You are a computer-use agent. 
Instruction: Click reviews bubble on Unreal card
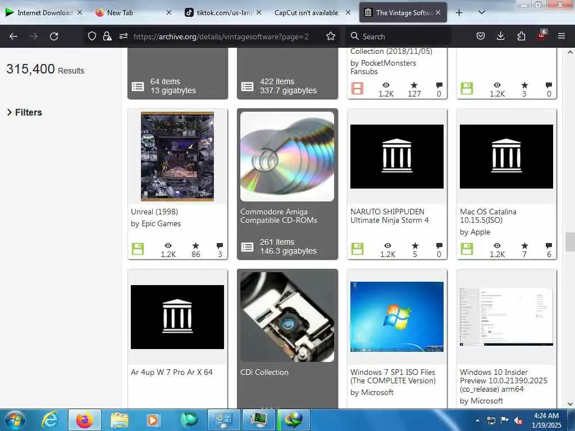[220, 246]
